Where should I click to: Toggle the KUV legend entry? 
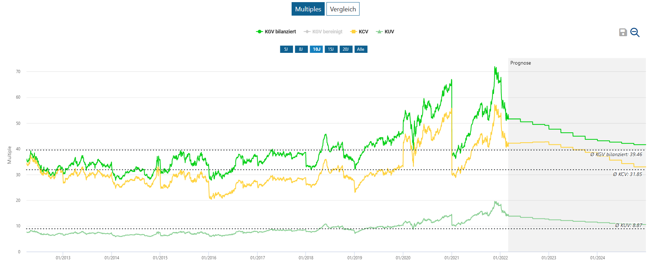click(385, 32)
